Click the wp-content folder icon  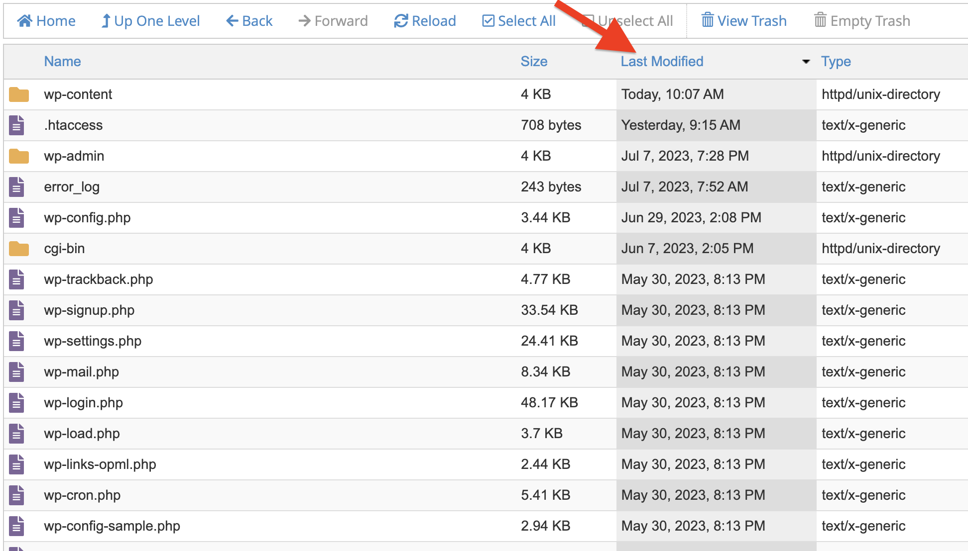[19, 94]
